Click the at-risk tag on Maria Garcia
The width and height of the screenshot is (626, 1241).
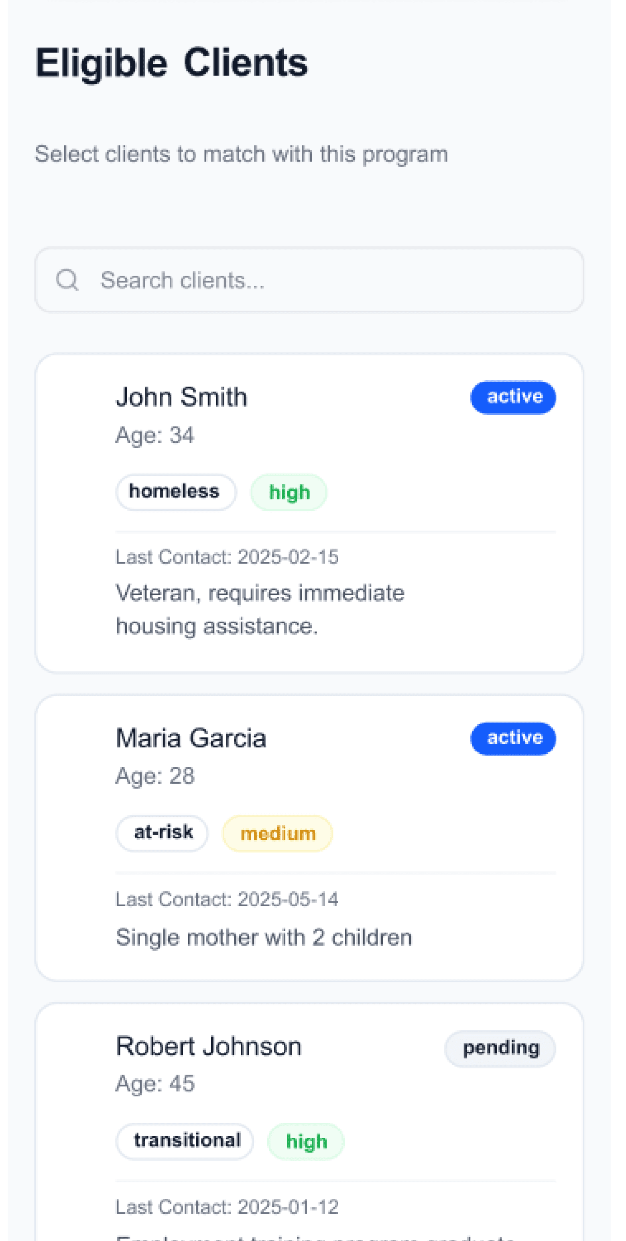pos(162,833)
